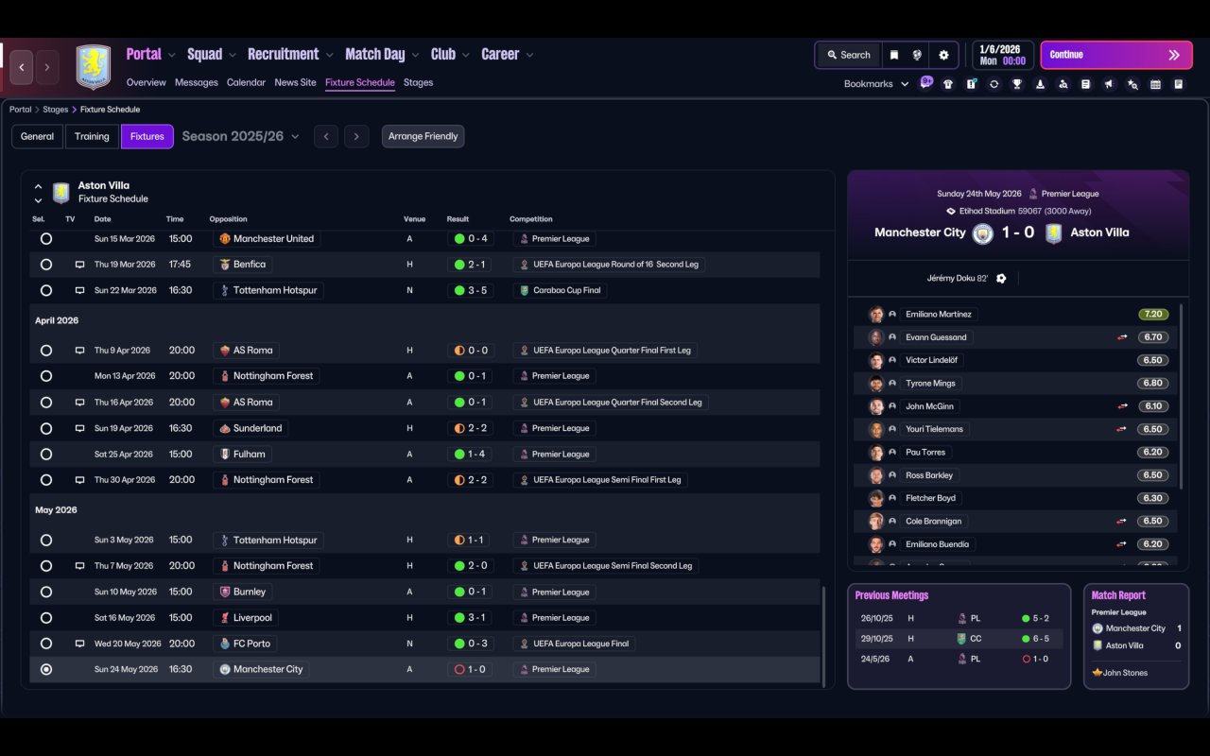Click the megaphone bookmark icon
The height and width of the screenshot is (756, 1210).
point(1109,84)
